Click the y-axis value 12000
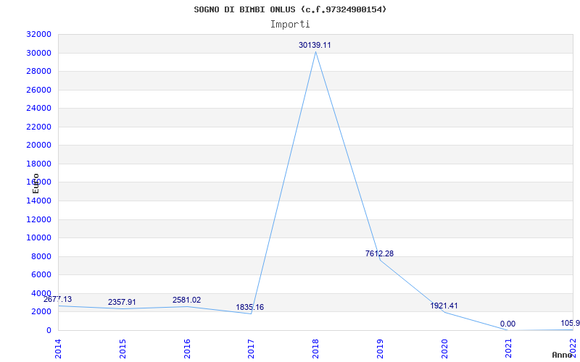Screen dimensions: 580x362 [x=38, y=219]
